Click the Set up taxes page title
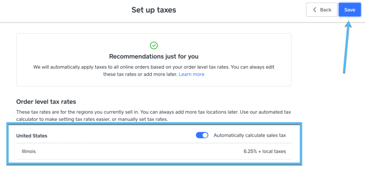Image resolution: width=365 pixels, height=175 pixels. click(x=154, y=10)
